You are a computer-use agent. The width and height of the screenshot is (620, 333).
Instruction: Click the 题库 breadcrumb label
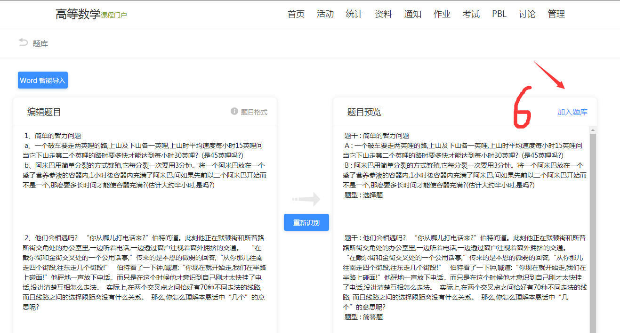tap(40, 43)
